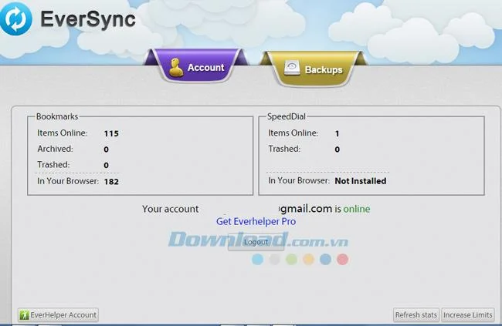Image resolution: width=502 pixels, height=326 pixels.
Task: Click the SpeedDial Not Installed status
Action: coord(361,181)
